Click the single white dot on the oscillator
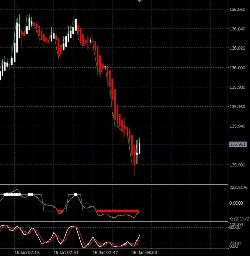Image resolution: width=250 pixels, height=256 pixels. pos(76,194)
